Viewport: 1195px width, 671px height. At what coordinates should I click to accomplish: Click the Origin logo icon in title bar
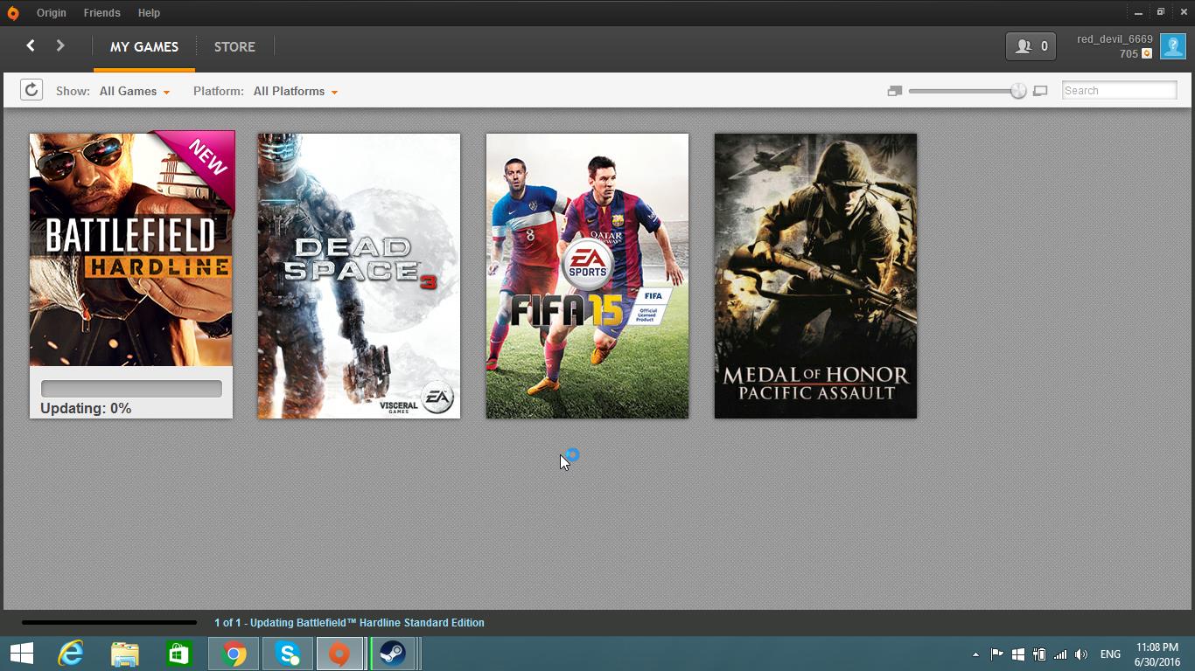click(12, 13)
